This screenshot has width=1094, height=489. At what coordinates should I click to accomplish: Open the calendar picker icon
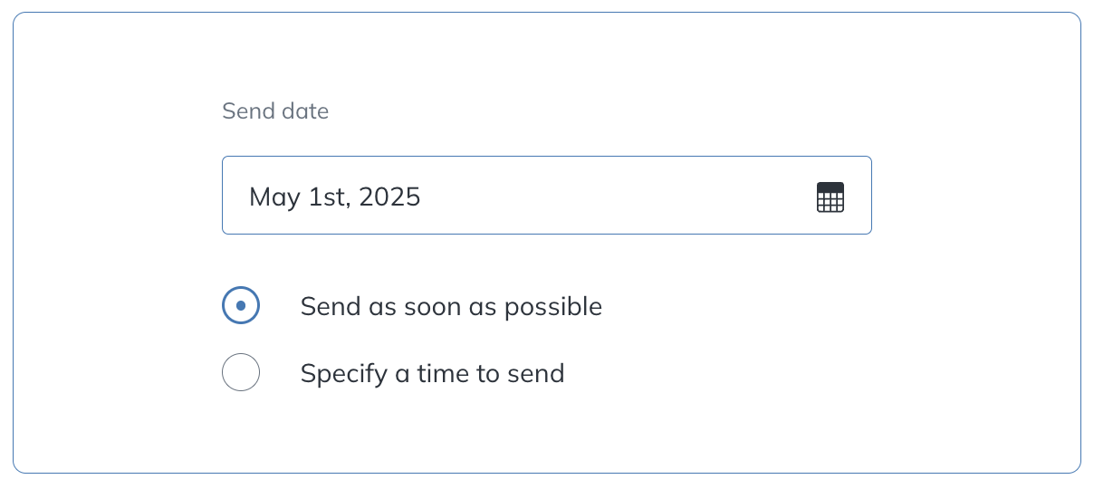coord(830,197)
